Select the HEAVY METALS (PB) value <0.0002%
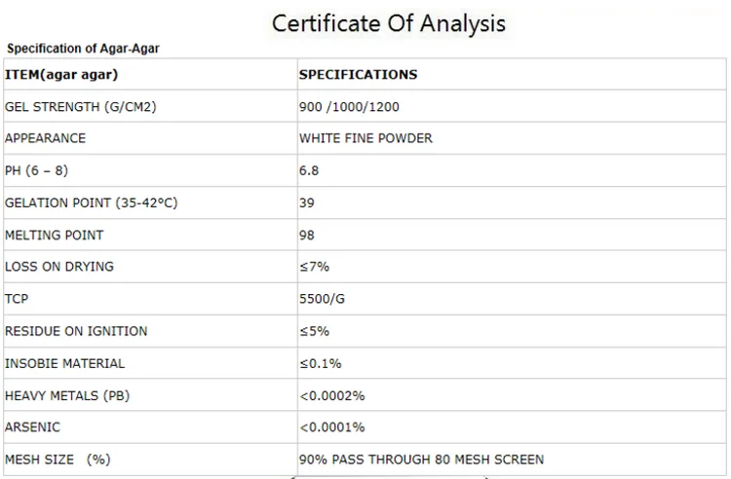 click(332, 395)
